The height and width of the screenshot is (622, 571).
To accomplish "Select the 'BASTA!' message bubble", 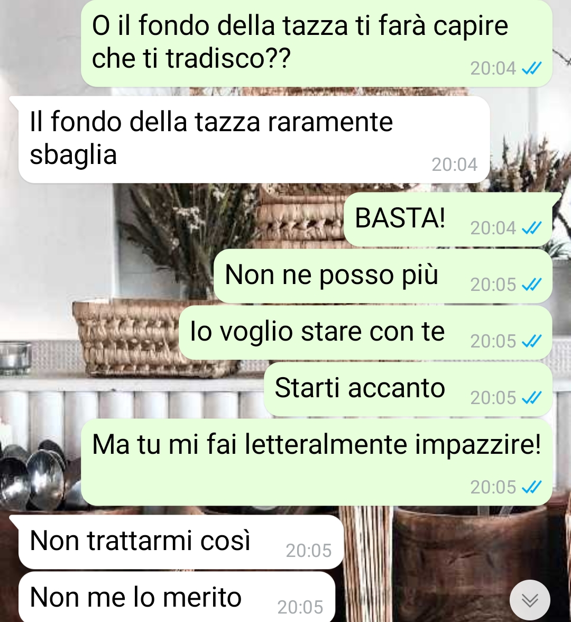I will coord(448,219).
